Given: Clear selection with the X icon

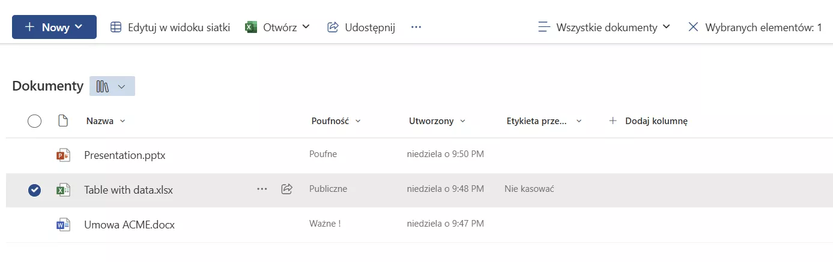Looking at the screenshot, I should [x=693, y=28].
